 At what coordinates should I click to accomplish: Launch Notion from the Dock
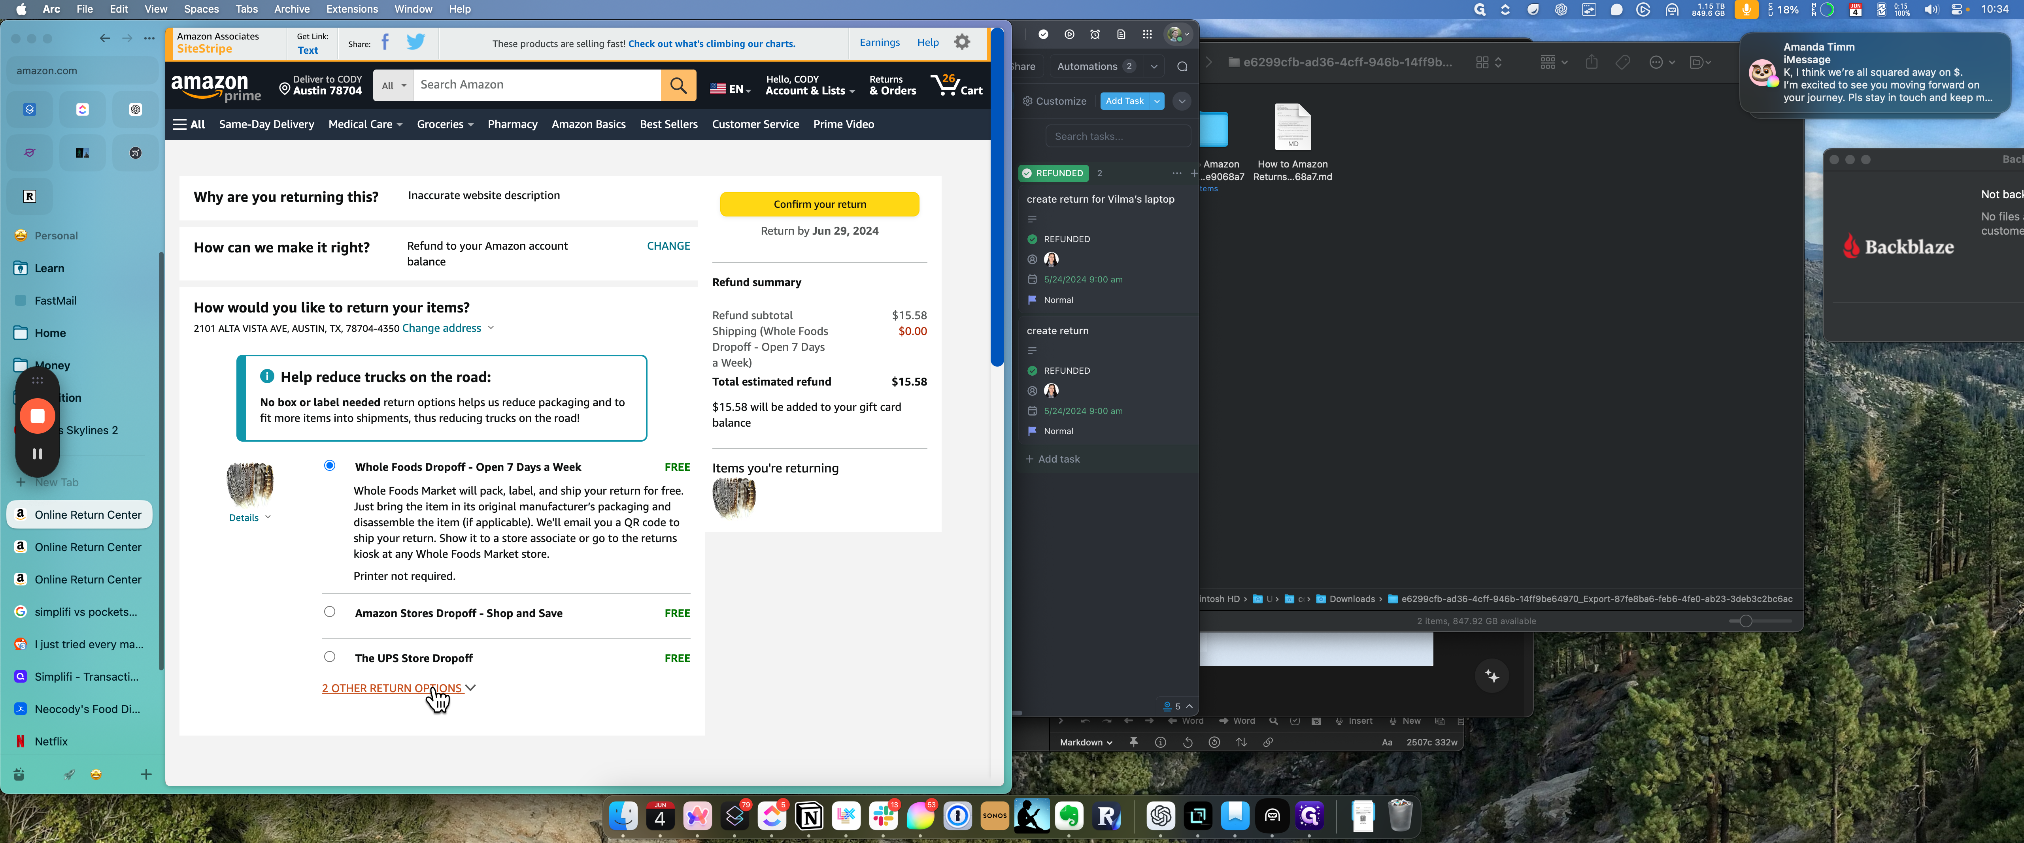tap(809, 816)
